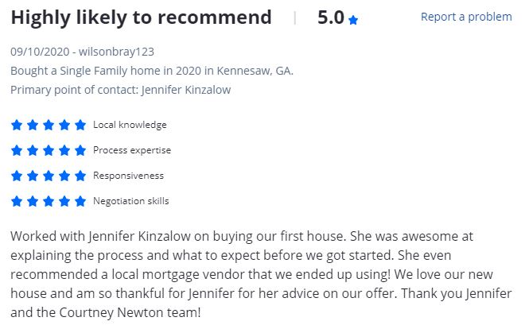
Task: Click the Report a problem link
Action: (466, 17)
